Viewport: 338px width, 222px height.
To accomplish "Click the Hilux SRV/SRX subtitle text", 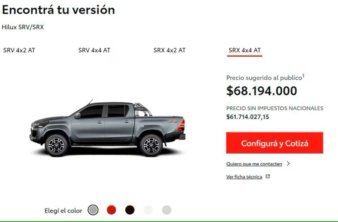I will pos(23,27).
